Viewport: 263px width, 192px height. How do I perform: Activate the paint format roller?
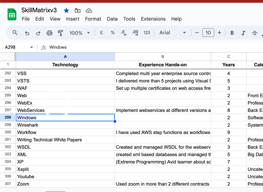pos(60,33)
